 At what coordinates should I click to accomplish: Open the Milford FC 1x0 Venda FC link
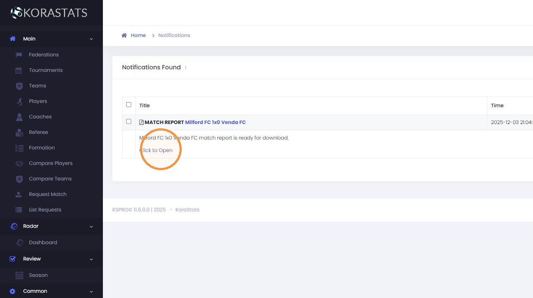pyautogui.click(x=215, y=122)
